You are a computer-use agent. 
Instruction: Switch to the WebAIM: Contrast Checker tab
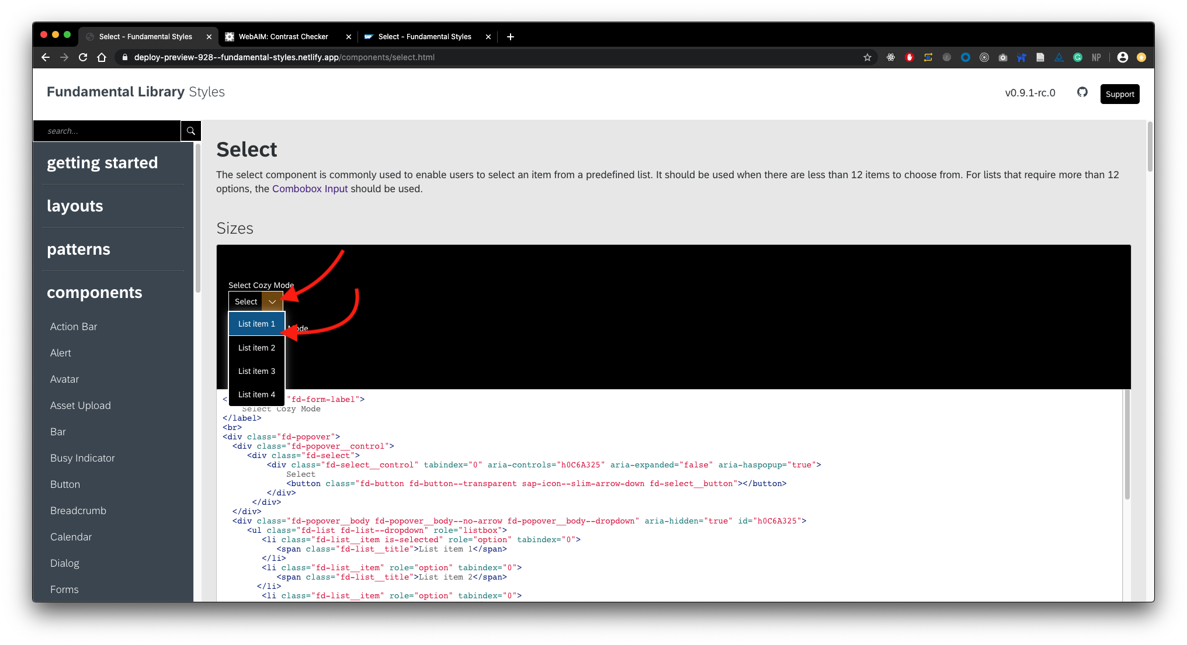(x=283, y=36)
